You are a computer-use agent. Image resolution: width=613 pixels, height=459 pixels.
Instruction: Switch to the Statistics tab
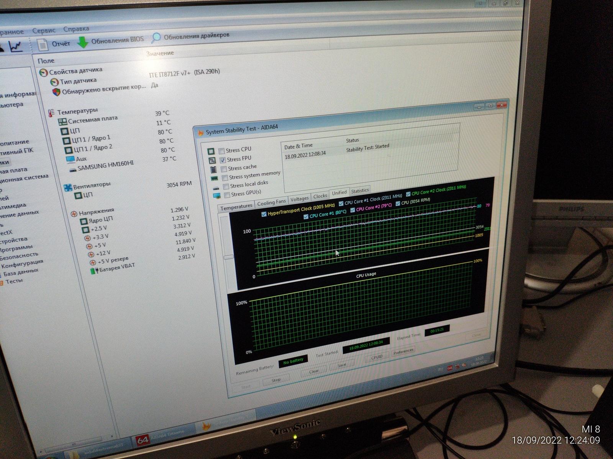[x=360, y=190]
